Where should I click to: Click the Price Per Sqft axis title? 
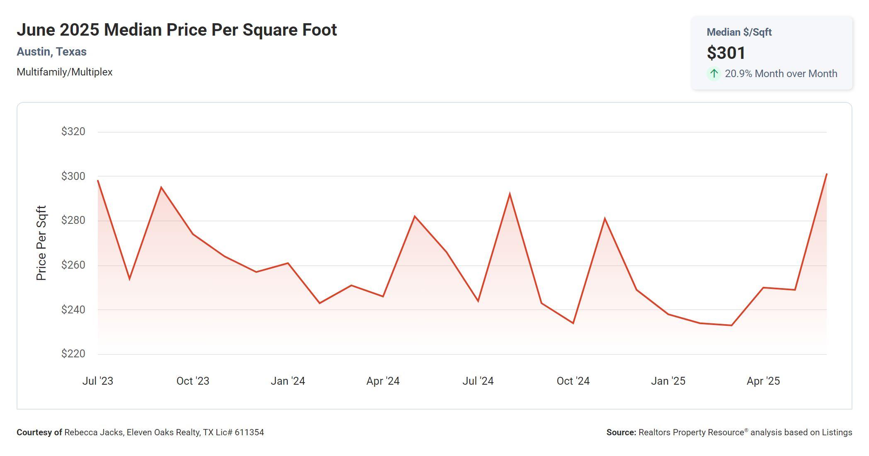coord(41,243)
